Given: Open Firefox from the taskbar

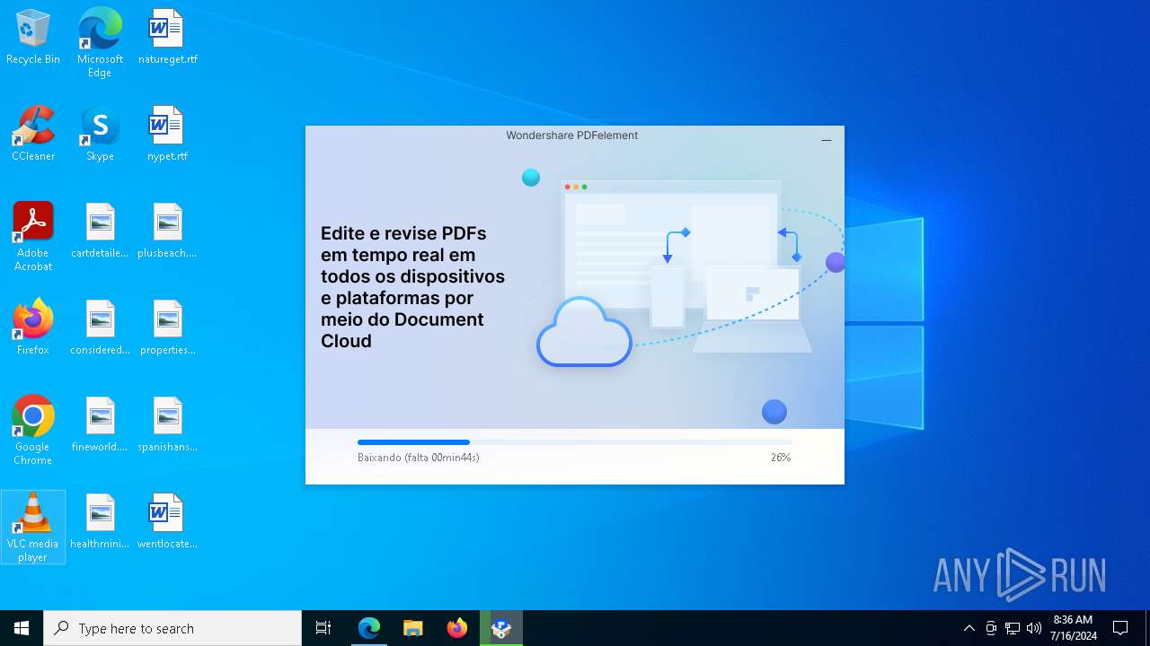Looking at the screenshot, I should (x=457, y=628).
